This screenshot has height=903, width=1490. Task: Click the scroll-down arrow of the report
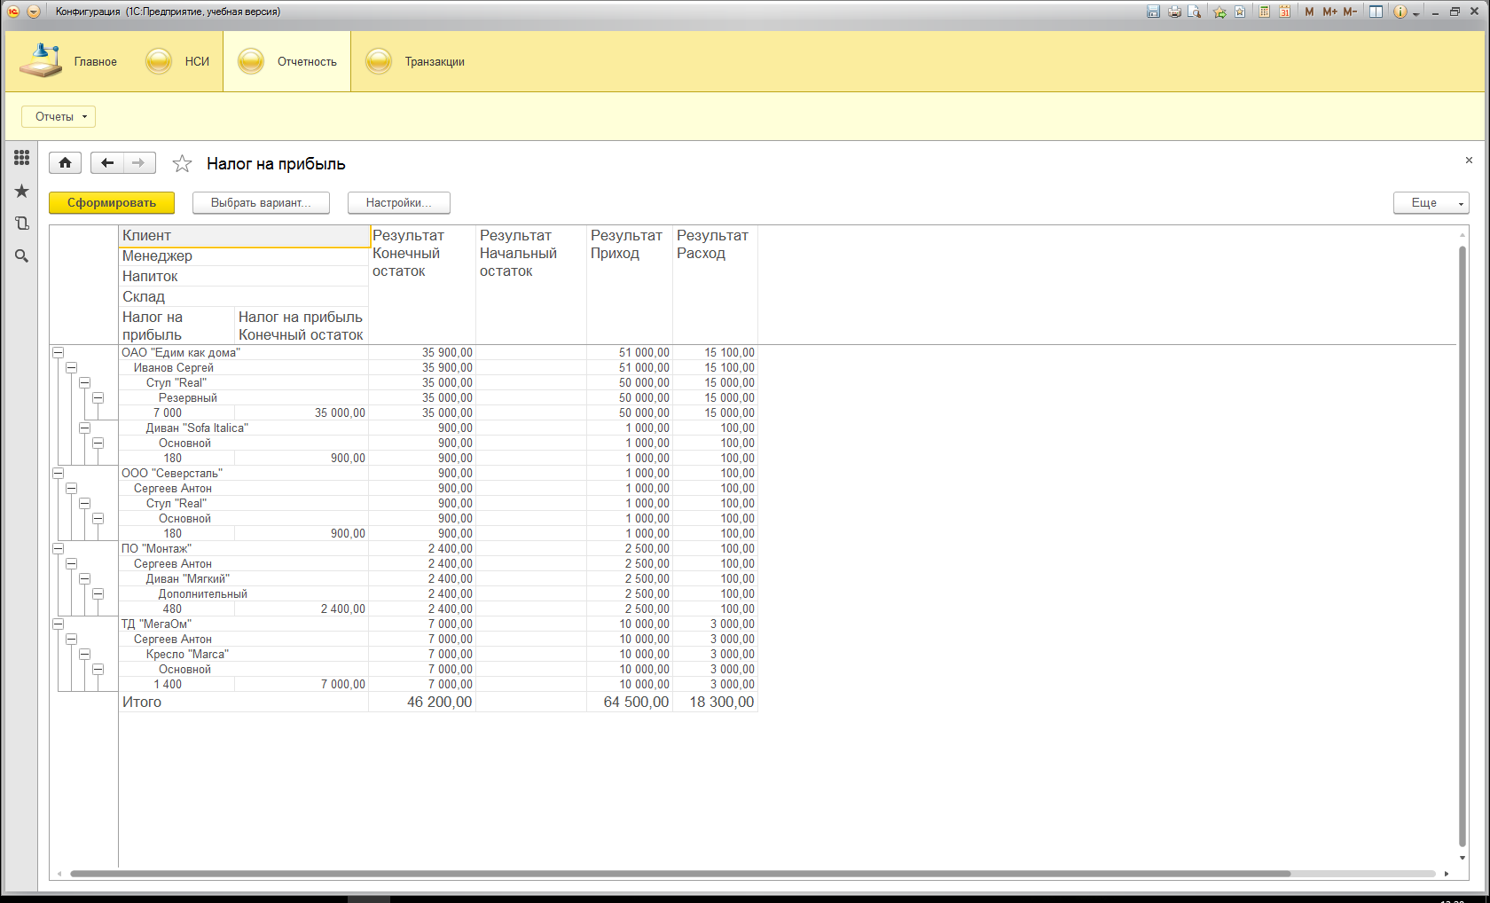pyautogui.click(x=1463, y=859)
